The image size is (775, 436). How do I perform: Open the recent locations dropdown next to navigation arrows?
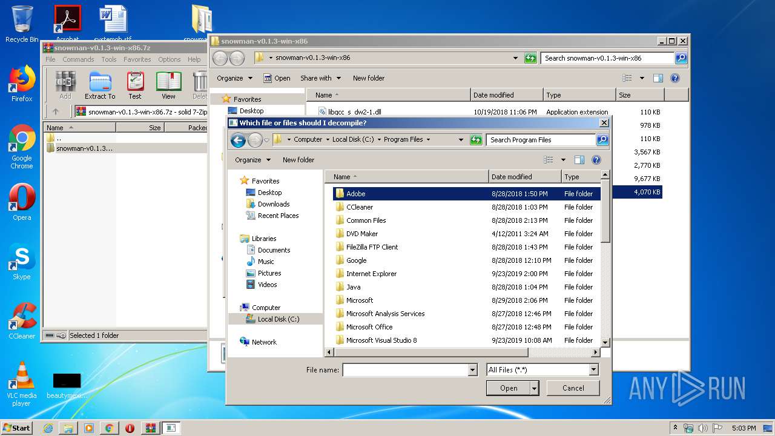click(267, 140)
